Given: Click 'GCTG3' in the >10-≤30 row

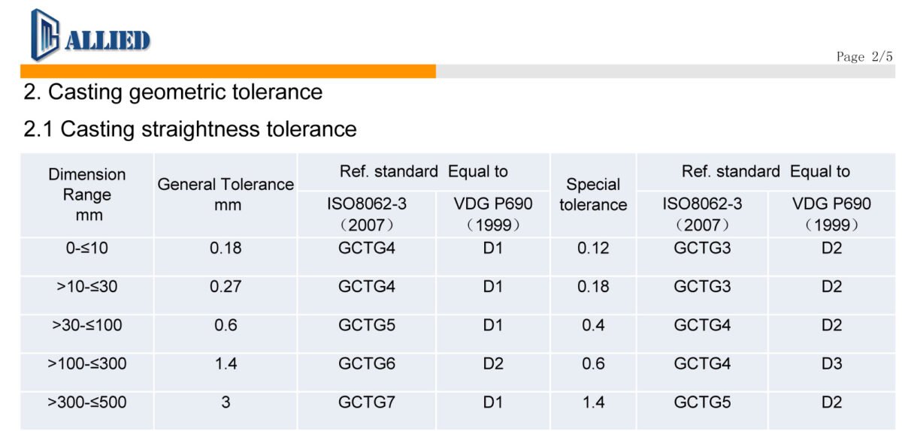Looking at the screenshot, I should point(702,286).
